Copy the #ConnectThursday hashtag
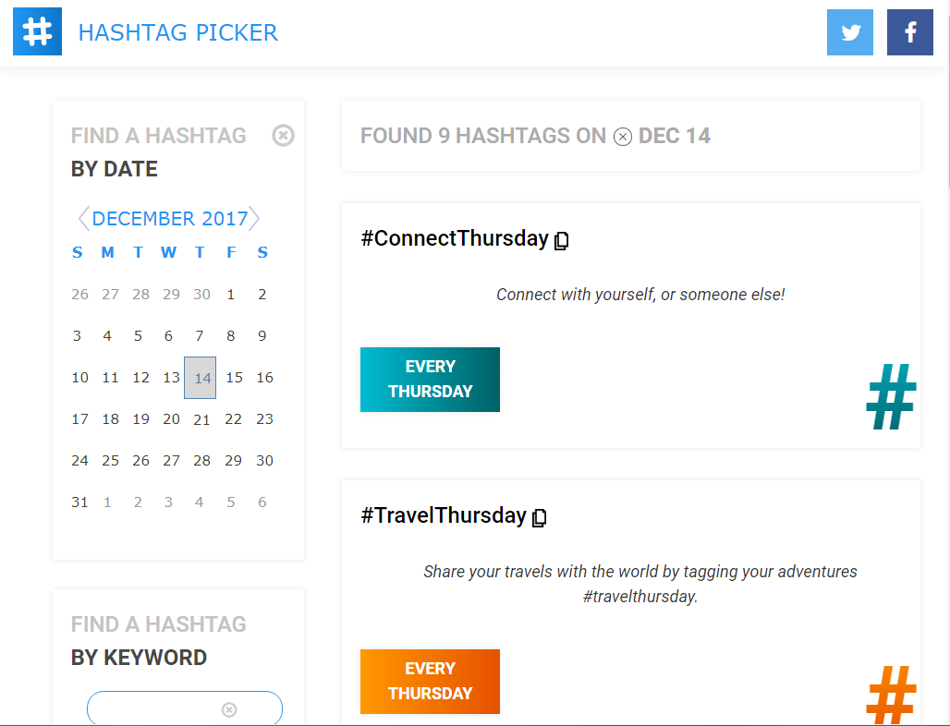 (562, 239)
